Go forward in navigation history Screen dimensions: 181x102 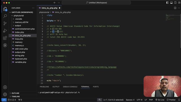(59, 3)
